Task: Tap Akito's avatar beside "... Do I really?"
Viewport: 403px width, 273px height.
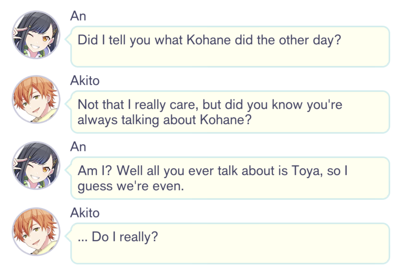Action: coord(36,232)
